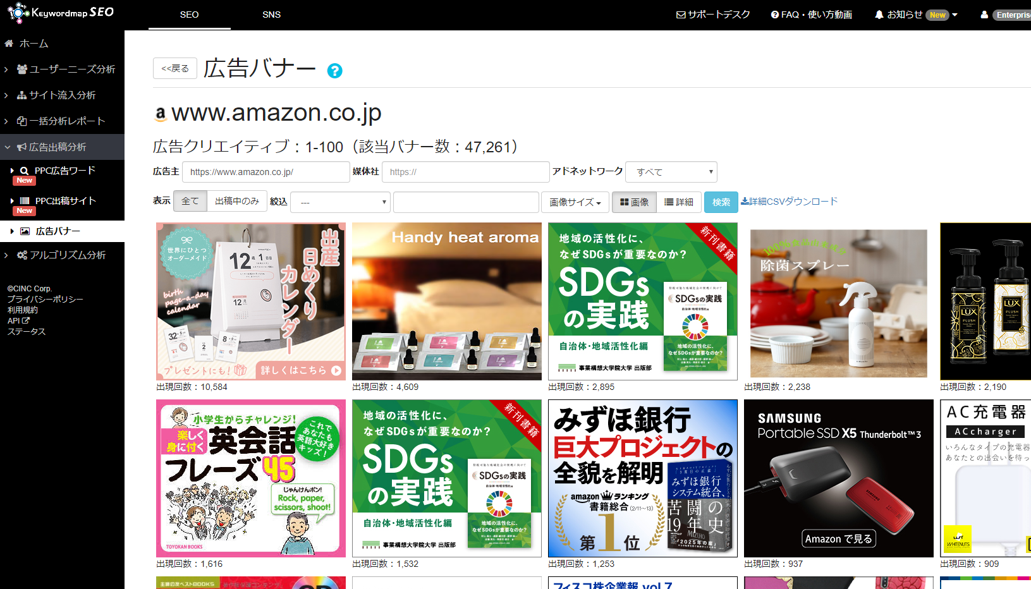The height and width of the screenshot is (589, 1031).
Task: Click the <<戻る back button
Action: [x=175, y=68]
